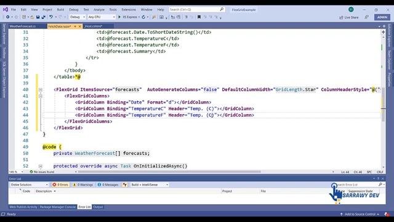The width and height of the screenshot is (394, 222).
Task: Sort by the Code column header
Action: tap(26, 191)
